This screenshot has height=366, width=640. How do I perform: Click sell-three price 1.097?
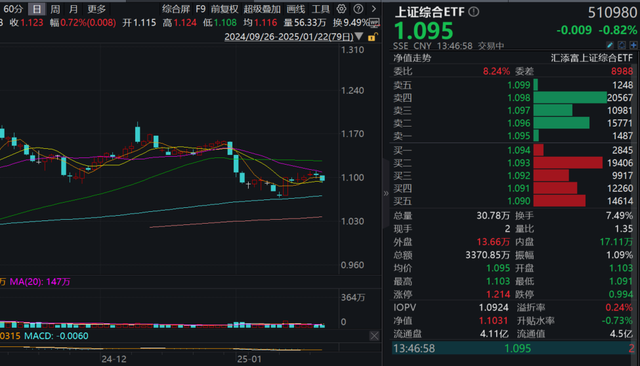[519, 110]
